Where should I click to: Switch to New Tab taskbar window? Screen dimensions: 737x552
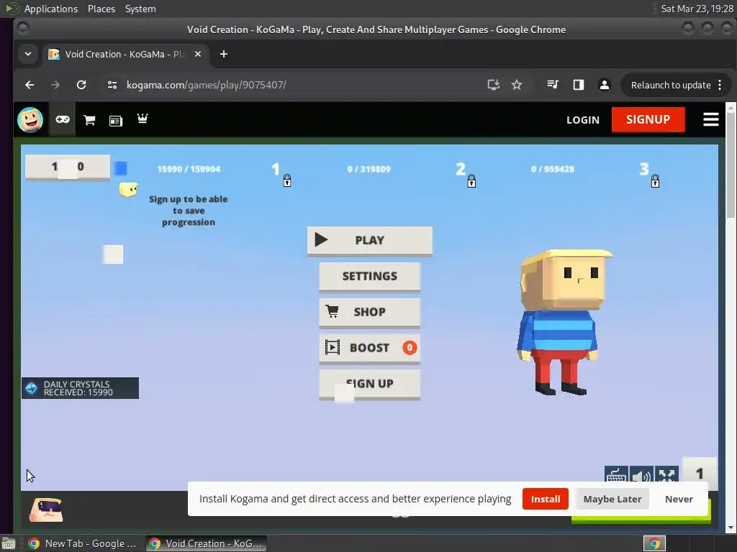(x=82, y=543)
